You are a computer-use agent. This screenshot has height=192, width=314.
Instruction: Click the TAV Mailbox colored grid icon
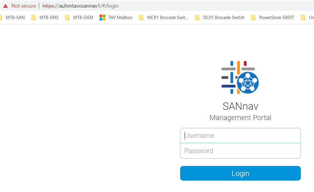[x=103, y=18]
